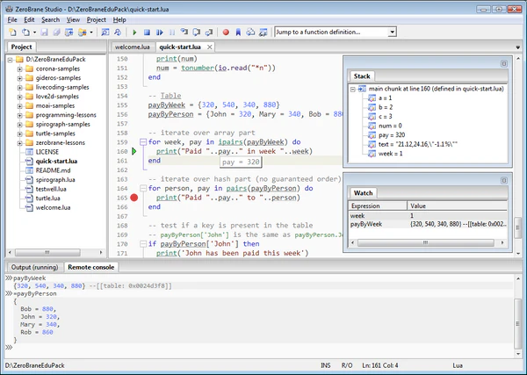Click the green Run/Continue debugging icon
This screenshot has height=375, width=527.
tap(134, 32)
